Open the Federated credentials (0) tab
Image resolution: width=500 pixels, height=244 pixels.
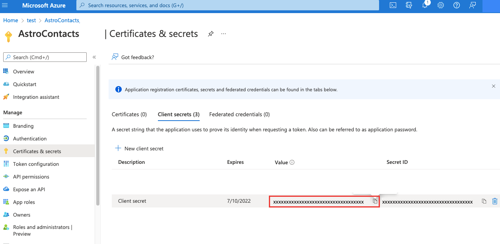pyautogui.click(x=239, y=114)
